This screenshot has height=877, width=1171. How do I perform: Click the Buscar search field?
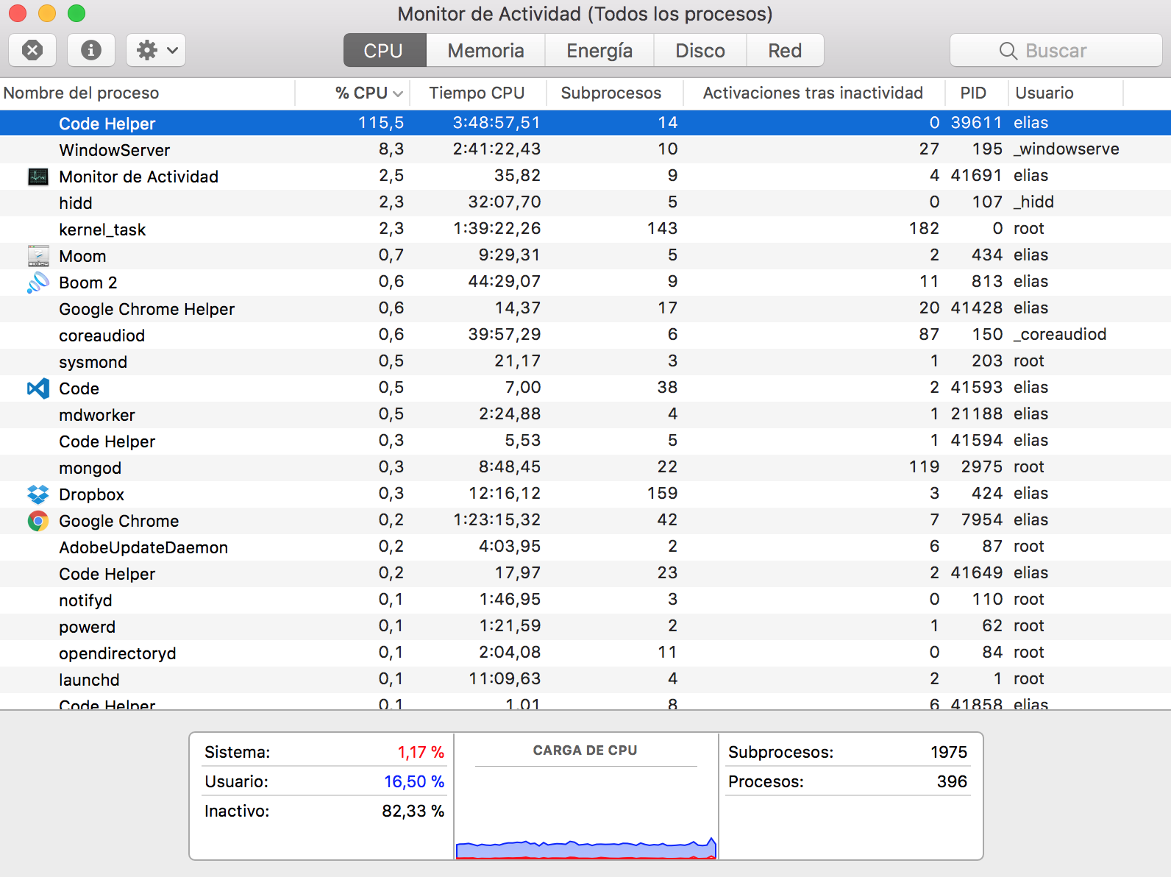pos(1056,50)
